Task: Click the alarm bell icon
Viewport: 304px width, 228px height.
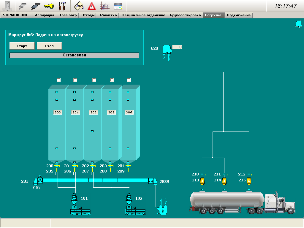Action: pyautogui.click(x=298, y=24)
